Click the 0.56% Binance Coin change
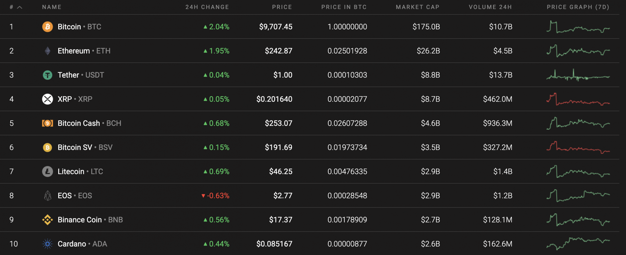 tap(219, 220)
